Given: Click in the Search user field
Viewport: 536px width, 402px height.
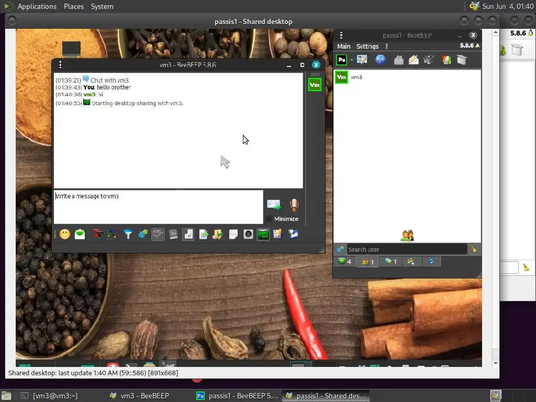Looking at the screenshot, I should tap(407, 249).
